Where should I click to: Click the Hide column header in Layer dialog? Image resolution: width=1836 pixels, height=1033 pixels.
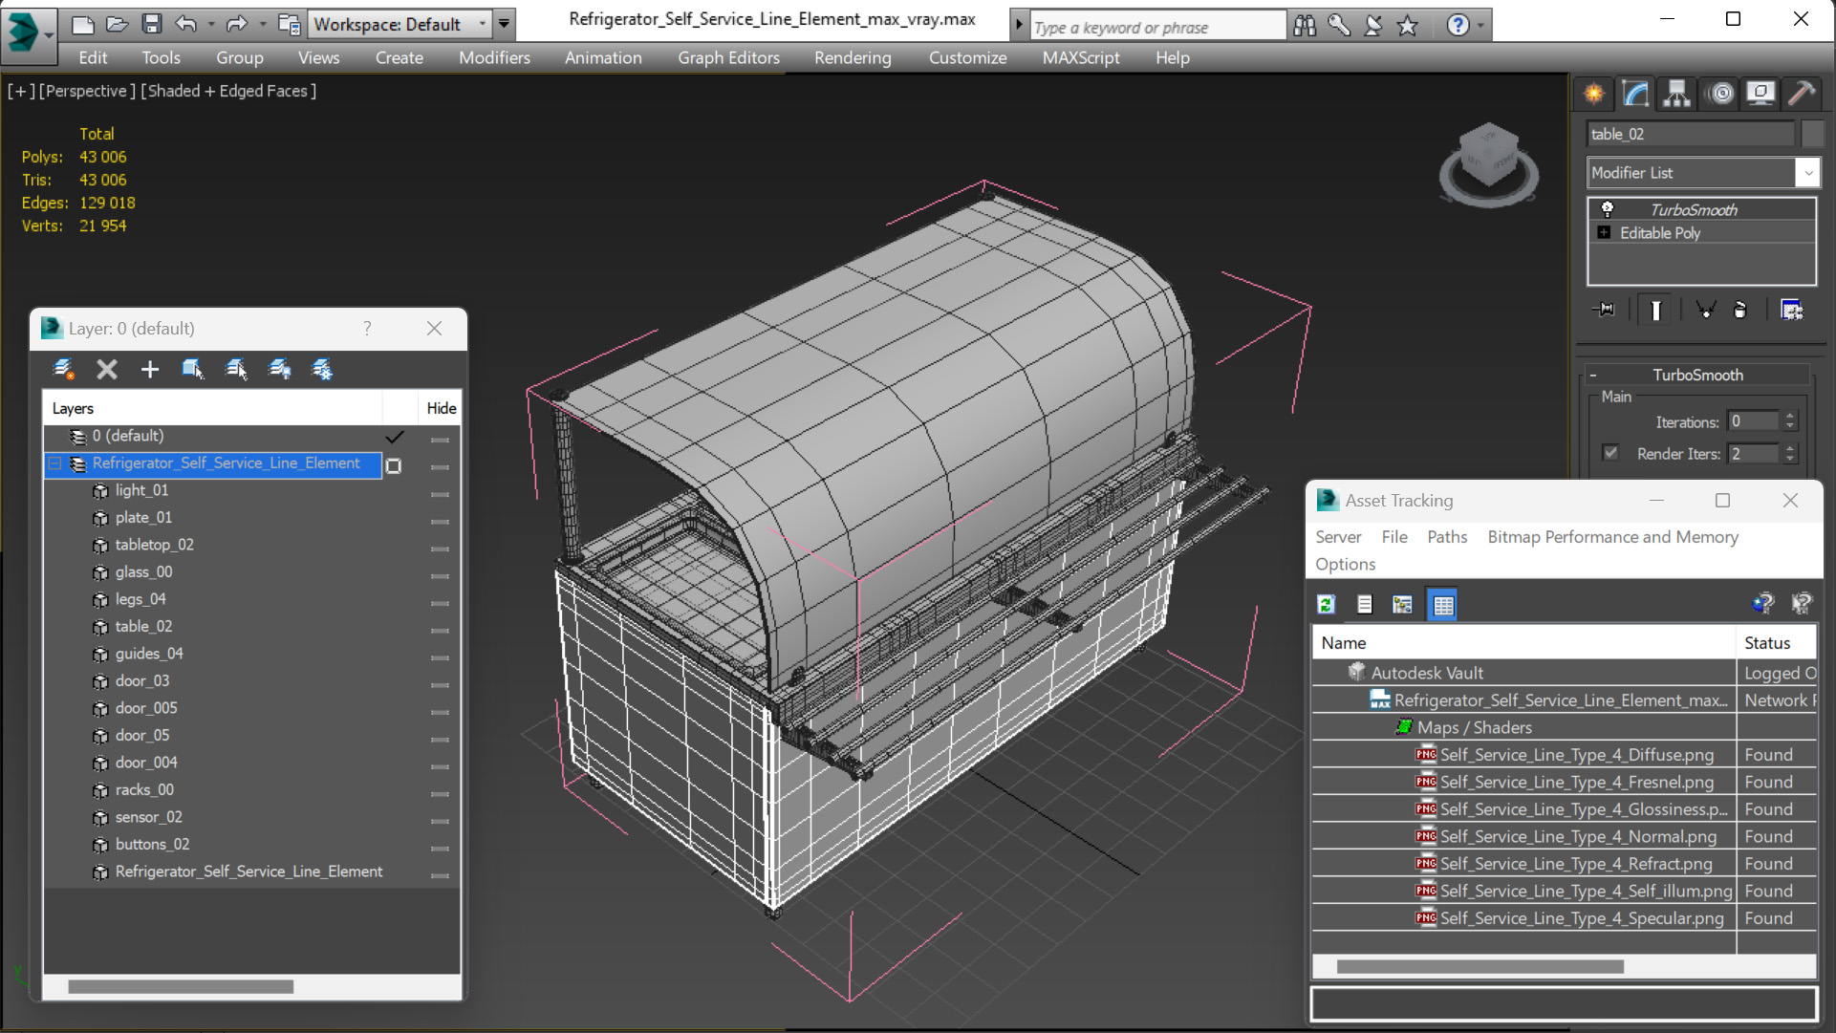coord(441,408)
